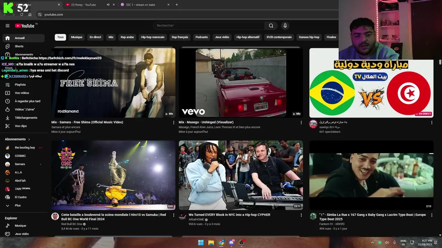Open Mix - Samara - Free Shima title
Image resolution: width=442 pixels, height=248 pixels.
(87, 122)
